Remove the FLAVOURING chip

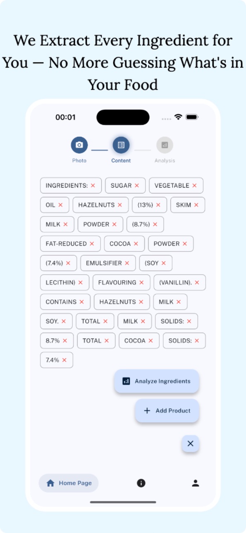click(x=141, y=282)
